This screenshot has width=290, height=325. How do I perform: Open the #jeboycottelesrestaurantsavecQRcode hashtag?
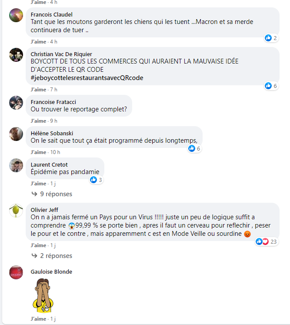pyautogui.click(x=87, y=78)
